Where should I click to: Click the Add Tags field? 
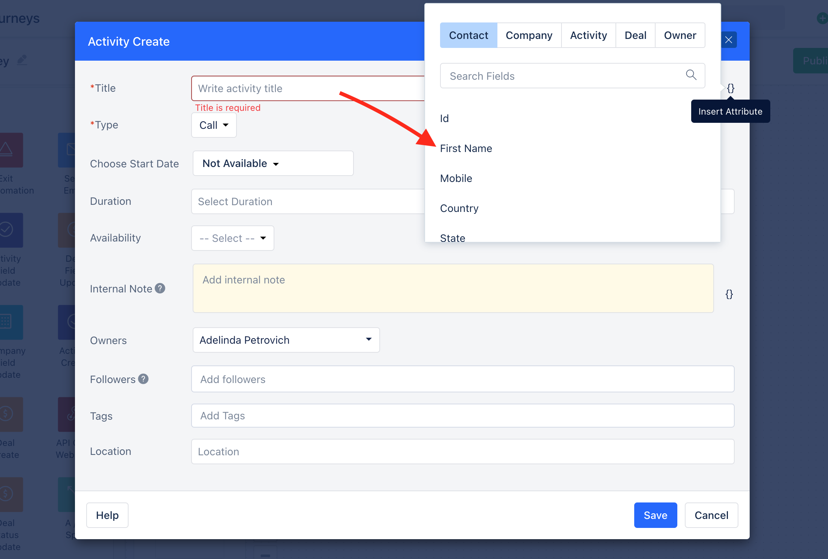point(463,416)
